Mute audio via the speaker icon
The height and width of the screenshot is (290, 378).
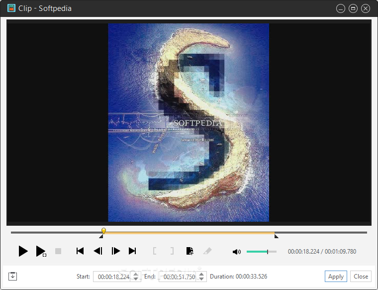[236, 252]
